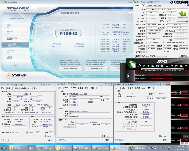Switch to MSI Afterburner from the taskbar
189x151 pixels.
tap(137, 148)
